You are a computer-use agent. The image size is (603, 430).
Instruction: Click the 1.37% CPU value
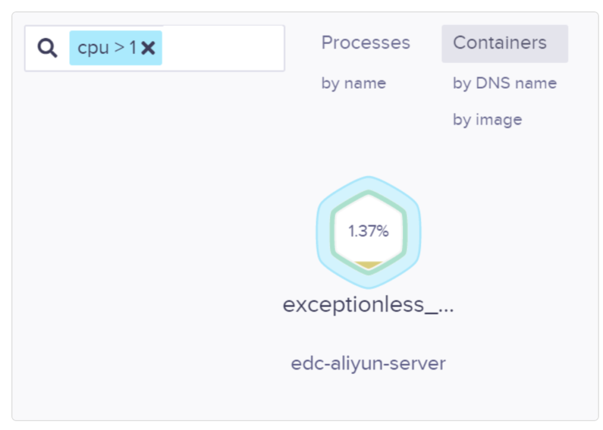[x=369, y=231]
